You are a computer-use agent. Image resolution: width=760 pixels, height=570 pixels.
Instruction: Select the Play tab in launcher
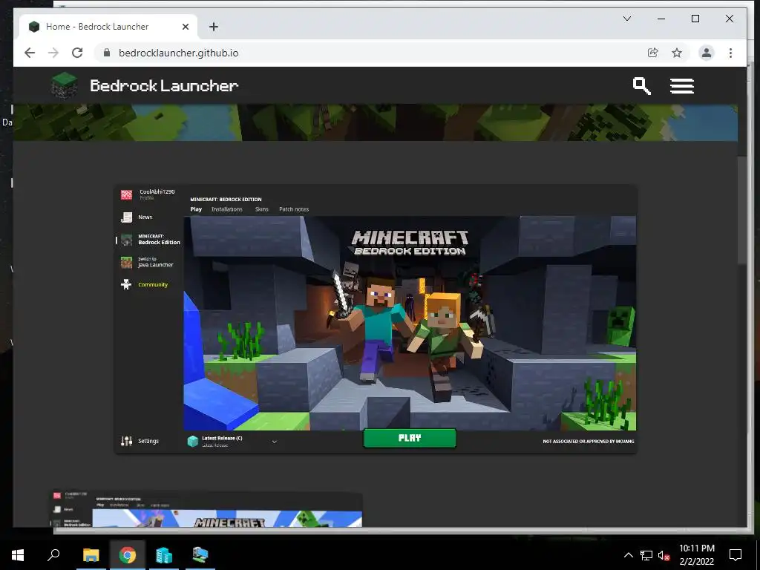pyautogui.click(x=196, y=209)
